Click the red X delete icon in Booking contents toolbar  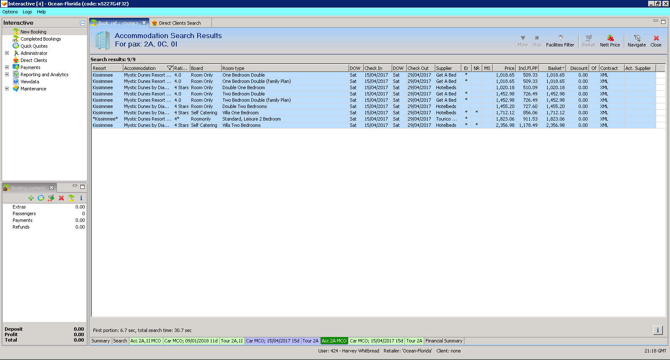(61, 198)
